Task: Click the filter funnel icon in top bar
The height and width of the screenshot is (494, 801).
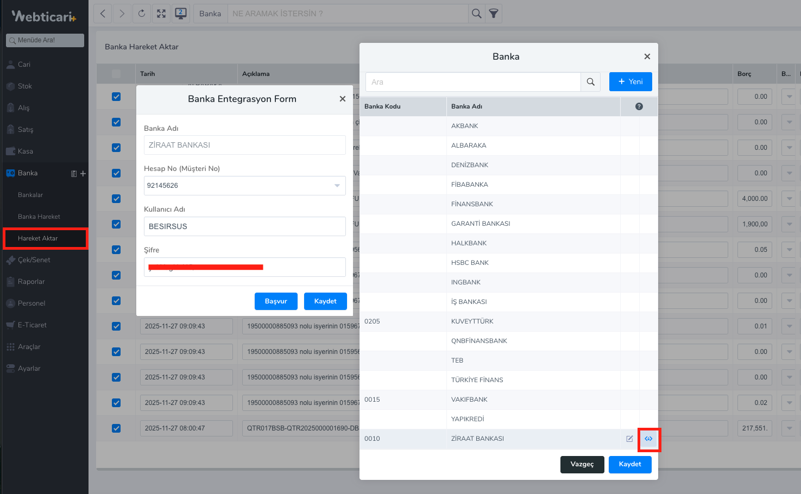Action: pyautogui.click(x=493, y=14)
